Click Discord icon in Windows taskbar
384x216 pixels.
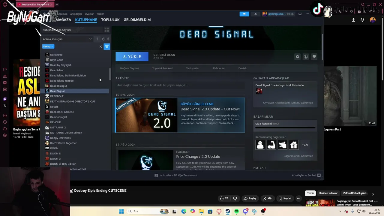tap(245, 211)
